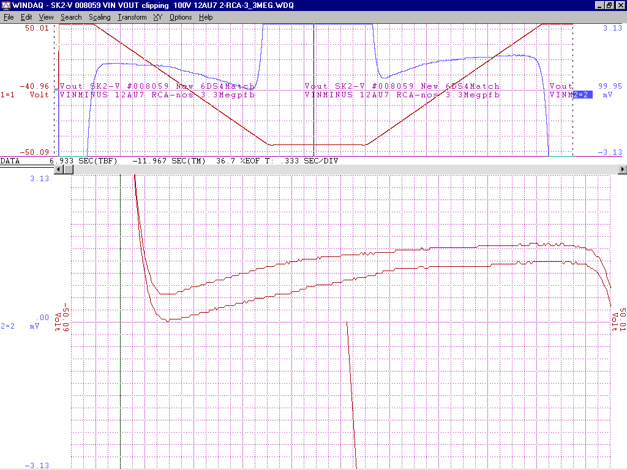Click the right arrow of the horizontal scrollbar
The height and width of the screenshot is (470, 627).
(623, 169)
